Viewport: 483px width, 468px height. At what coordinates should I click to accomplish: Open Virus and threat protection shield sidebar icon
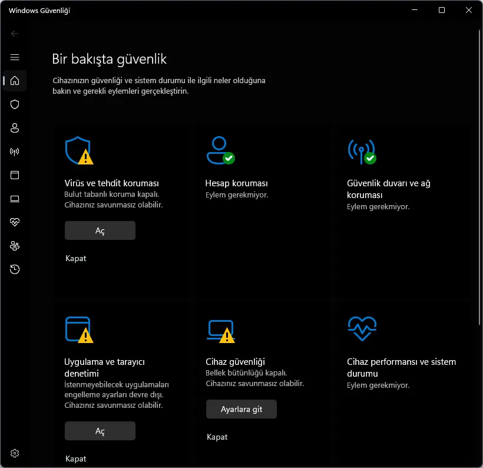point(15,104)
